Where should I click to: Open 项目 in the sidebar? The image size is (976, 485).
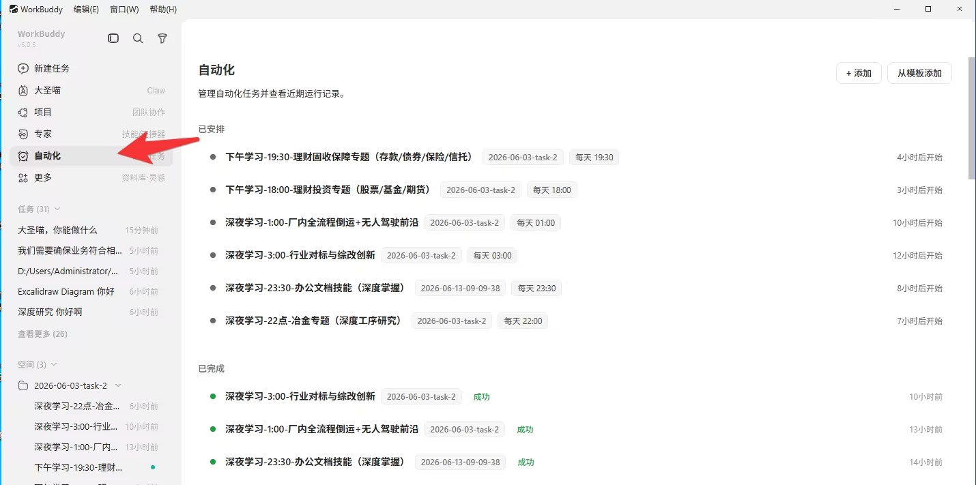(91, 112)
